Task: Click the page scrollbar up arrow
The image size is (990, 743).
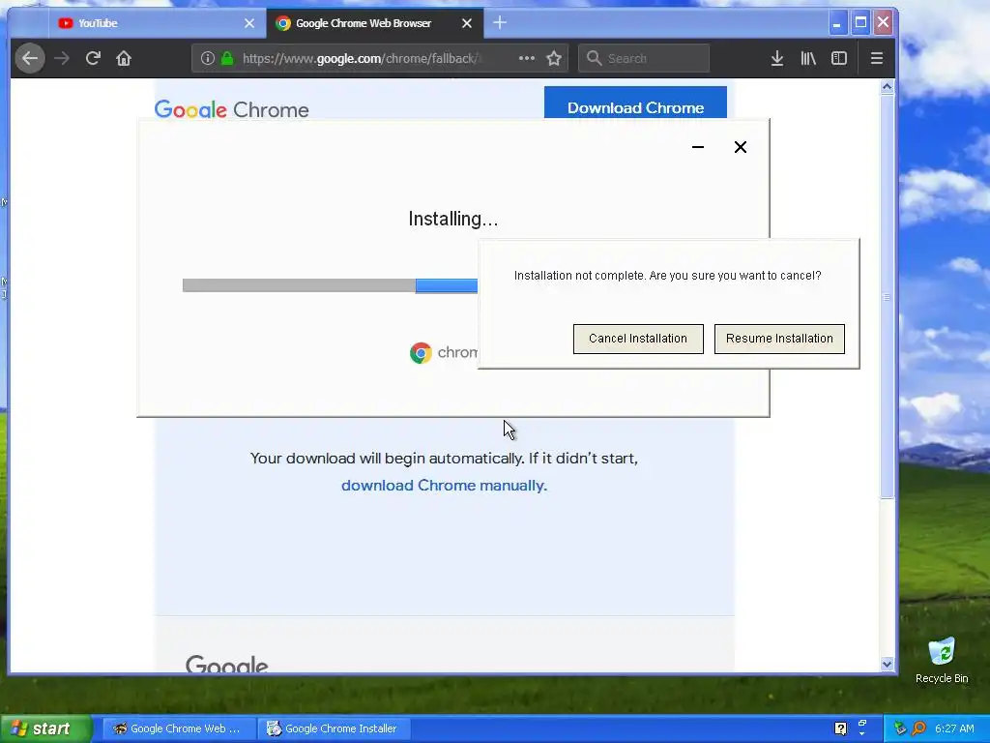Action: 888,87
